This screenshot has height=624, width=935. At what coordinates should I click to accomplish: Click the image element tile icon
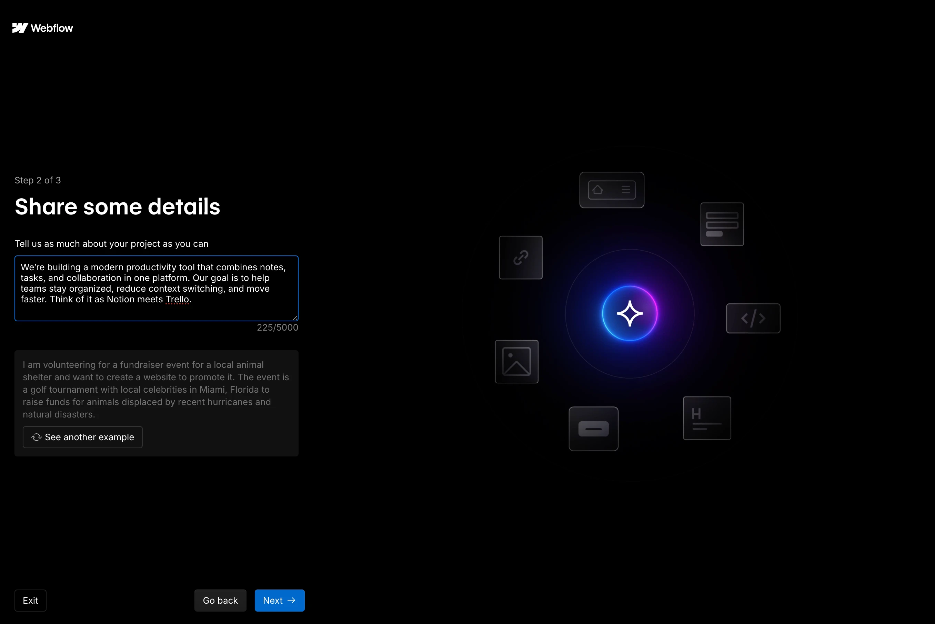point(516,361)
